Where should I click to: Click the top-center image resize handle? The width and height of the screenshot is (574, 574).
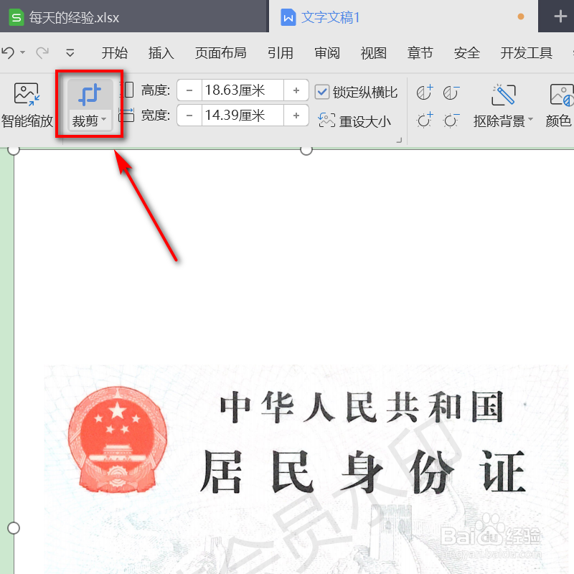point(306,149)
